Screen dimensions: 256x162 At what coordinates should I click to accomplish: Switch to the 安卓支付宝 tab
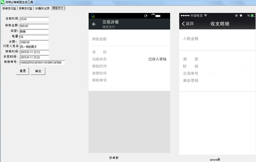(9, 8)
